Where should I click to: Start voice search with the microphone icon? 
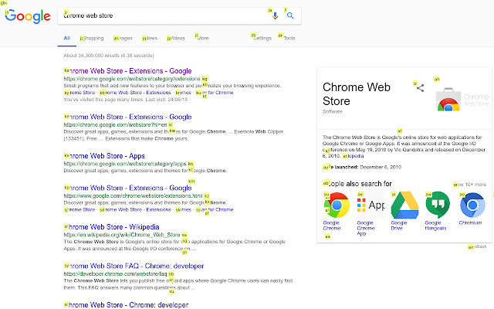[275, 15]
